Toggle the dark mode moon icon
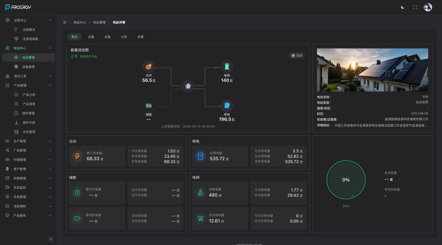The height and width of the screenshot is (245, 442). 403,7
